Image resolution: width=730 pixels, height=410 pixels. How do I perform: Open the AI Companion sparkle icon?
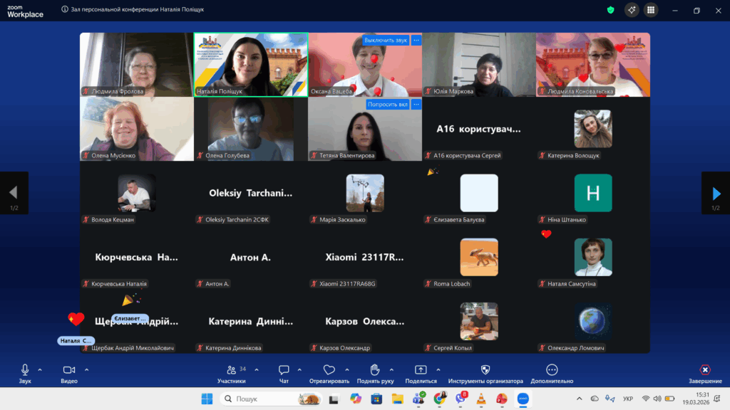coord(631,10)
